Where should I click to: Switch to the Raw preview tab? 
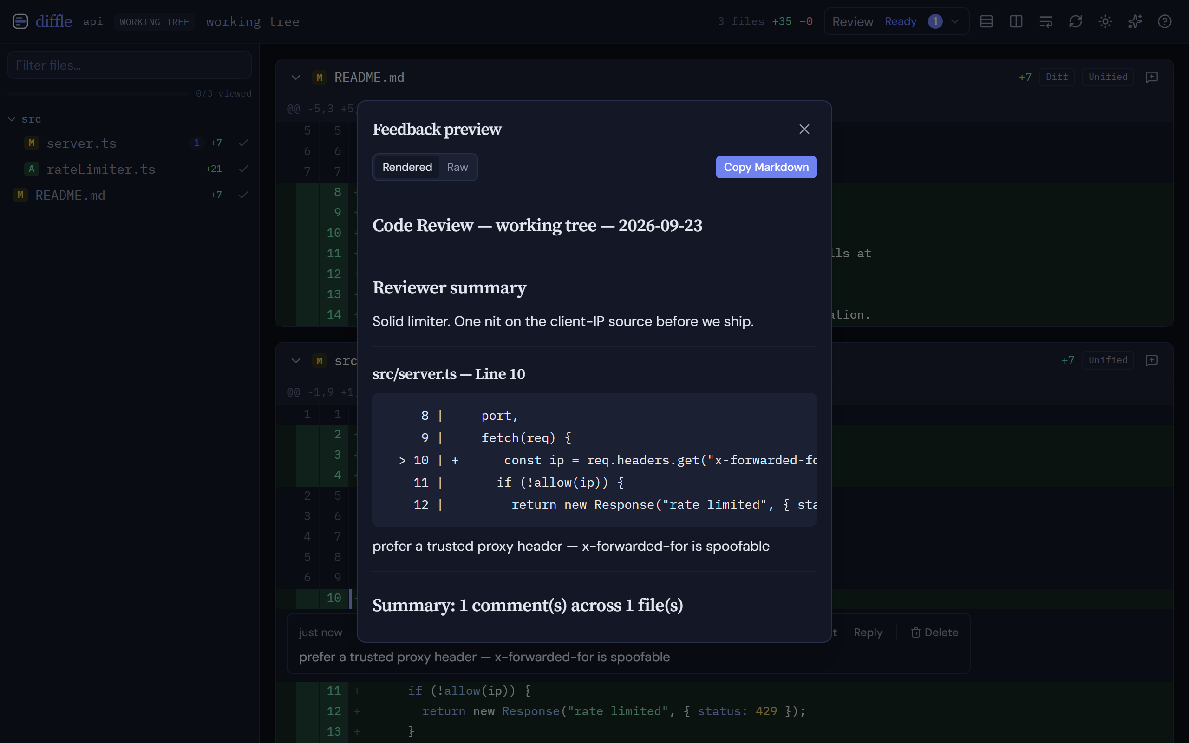pyautogui.click(x=457, y=167)
